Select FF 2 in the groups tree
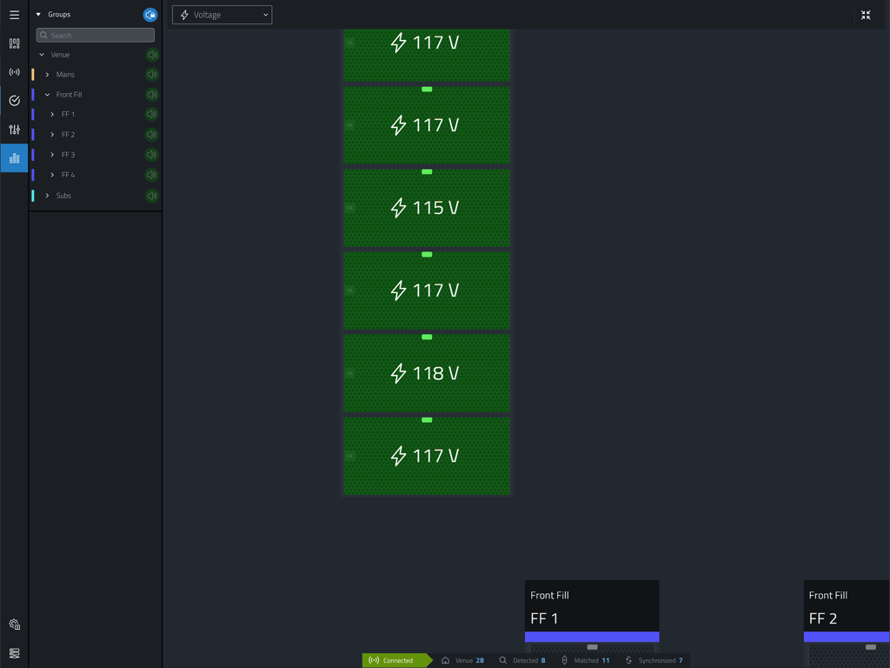 [x=68, y=135]
